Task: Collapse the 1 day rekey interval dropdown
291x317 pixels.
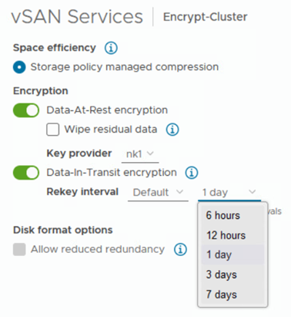Action: tap(229, 193)
